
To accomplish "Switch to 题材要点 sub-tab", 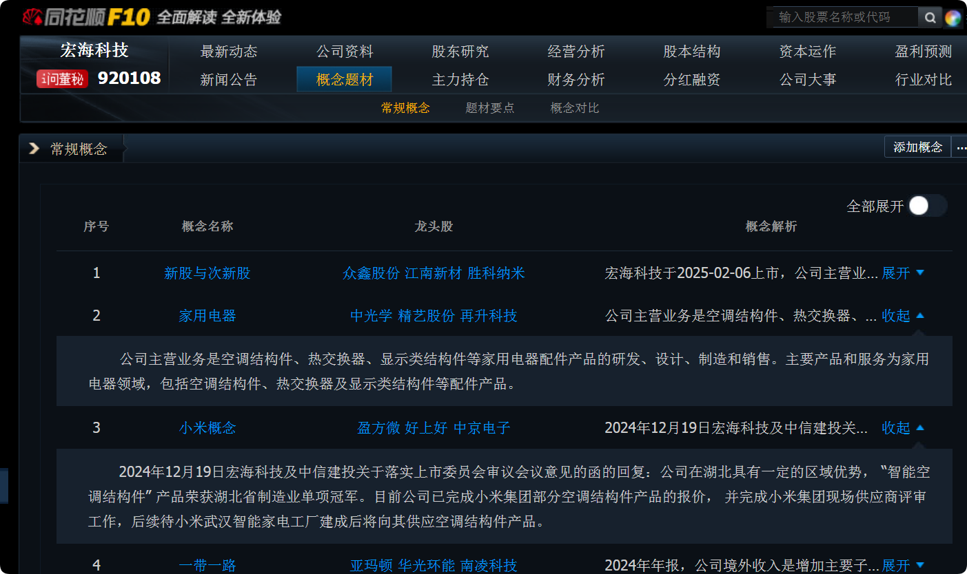I will pyautogui.click(x=490, y=108).
